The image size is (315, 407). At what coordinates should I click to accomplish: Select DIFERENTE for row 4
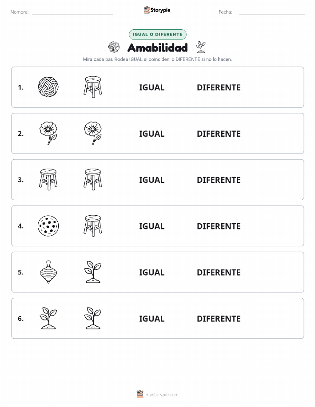coord(219,226)
